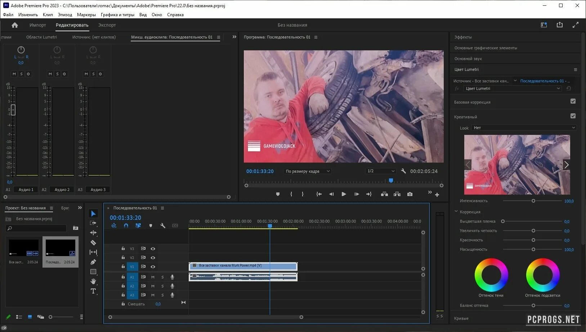Viewport: 586px width, 332px height.
Task: Enable voice-over record on A3
Action: click(173, 295)
